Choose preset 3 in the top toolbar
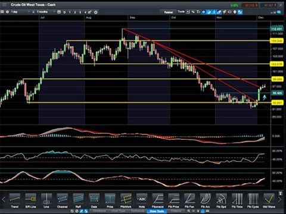This screenshot has width=286, height=214. (x=80, y=12)
